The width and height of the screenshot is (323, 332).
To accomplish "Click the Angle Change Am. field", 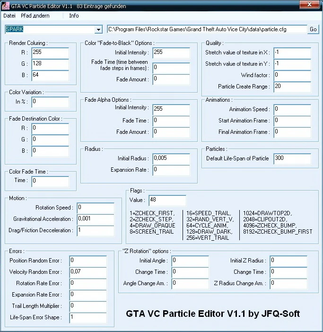I will click(x=190, y=284).
